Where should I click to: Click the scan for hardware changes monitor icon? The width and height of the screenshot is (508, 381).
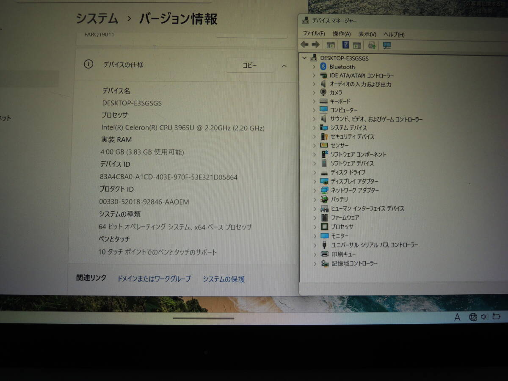(387, 45)
